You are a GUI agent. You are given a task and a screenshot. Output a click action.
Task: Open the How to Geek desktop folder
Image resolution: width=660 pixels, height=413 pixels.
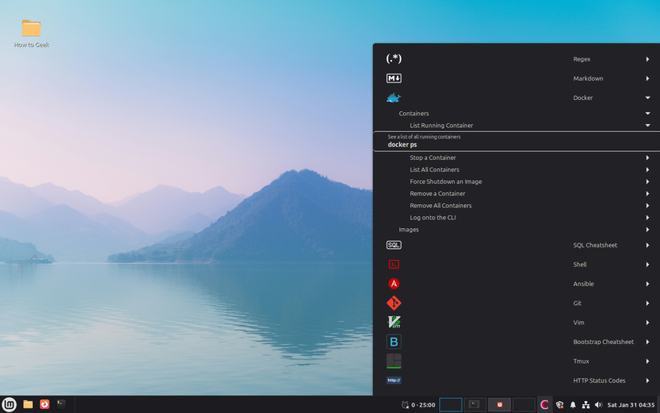31,30
